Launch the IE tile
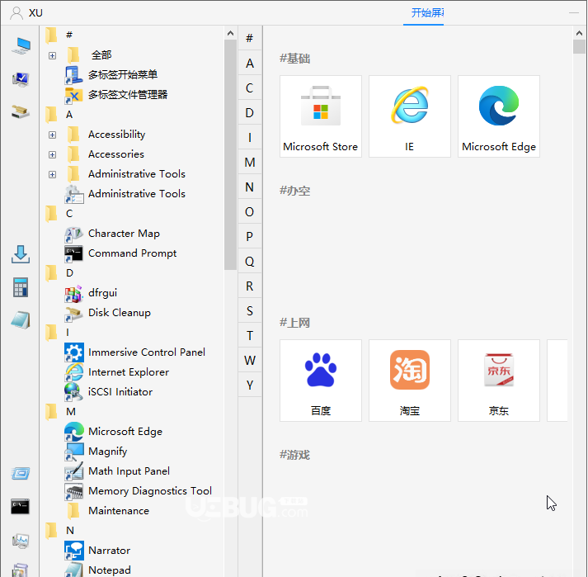 [410, 116]
